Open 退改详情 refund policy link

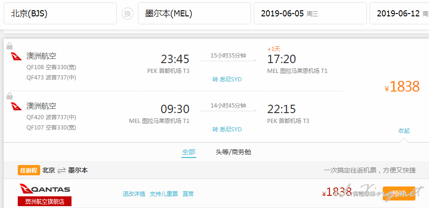coord(134,194)
